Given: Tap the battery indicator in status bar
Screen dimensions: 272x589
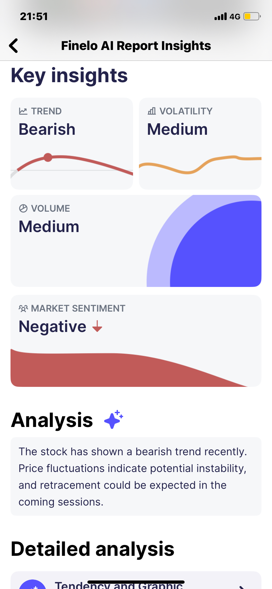Looking at the screenshot, I should tap(252, 16).
